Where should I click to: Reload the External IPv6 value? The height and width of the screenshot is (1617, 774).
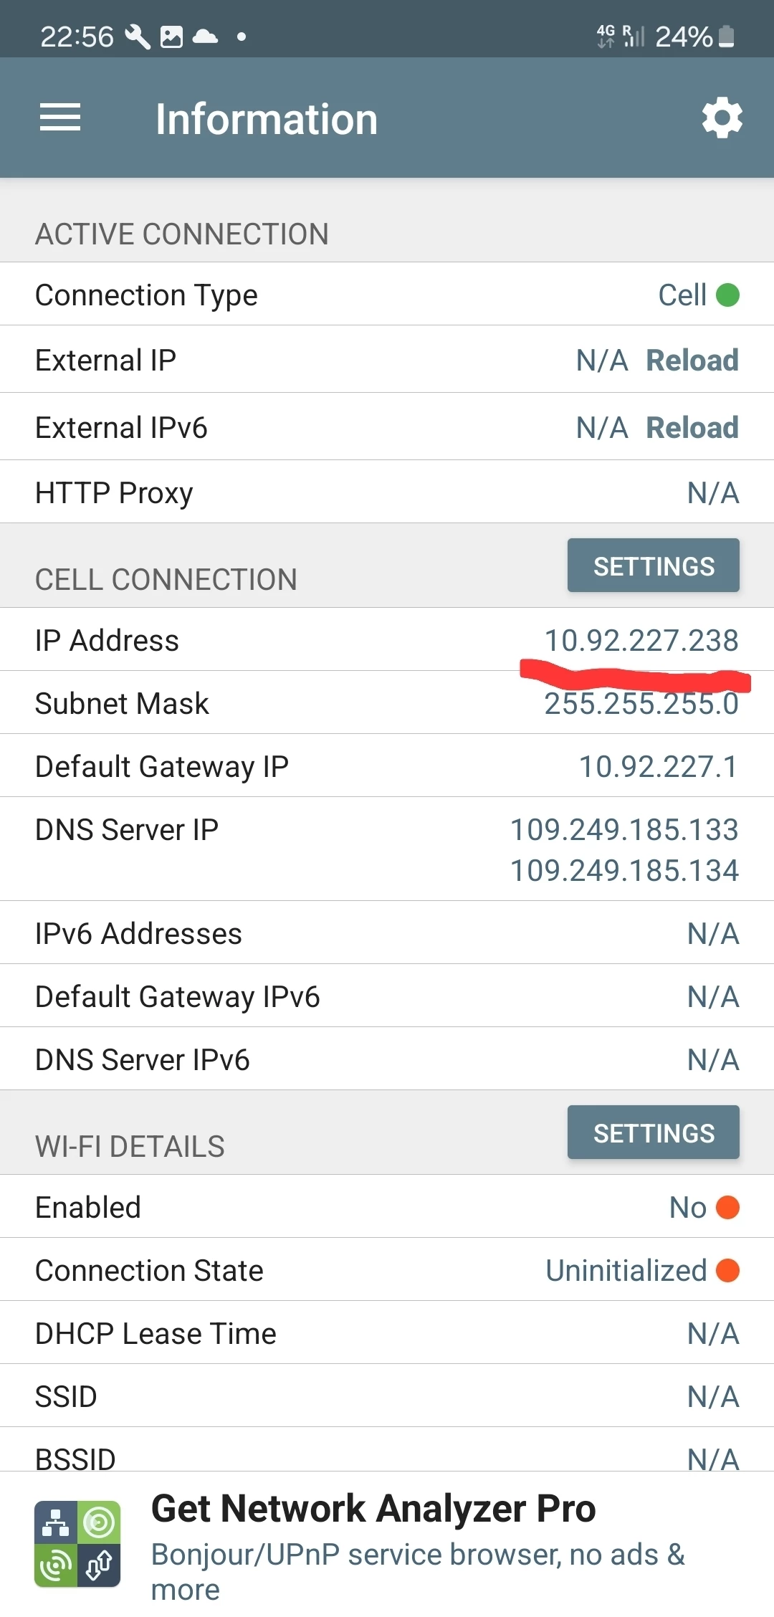click(692, 428)
